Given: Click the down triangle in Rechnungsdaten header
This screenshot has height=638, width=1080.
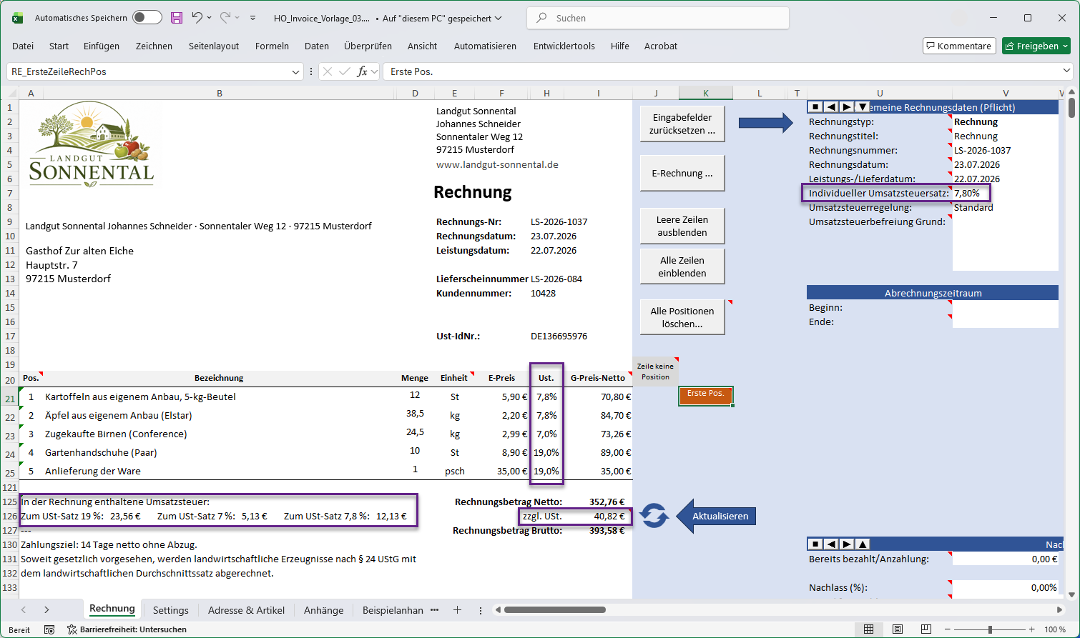Looking at the screenshot, I should point(863,107).
